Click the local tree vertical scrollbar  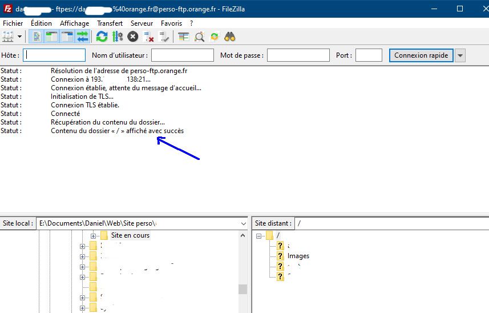(x=243, y=289)
